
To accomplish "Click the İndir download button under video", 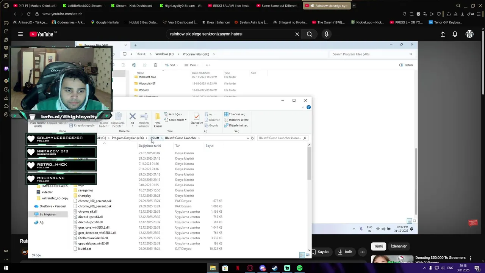I will tap(345, 252).
